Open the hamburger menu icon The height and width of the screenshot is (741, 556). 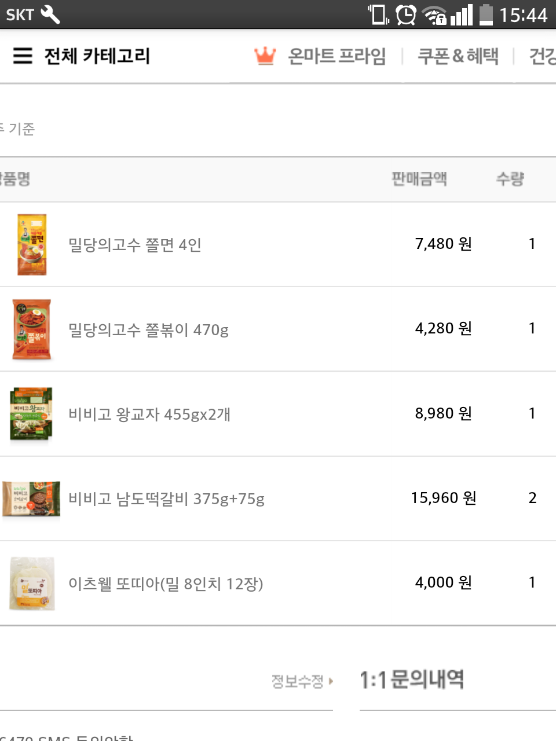(23, 56)
